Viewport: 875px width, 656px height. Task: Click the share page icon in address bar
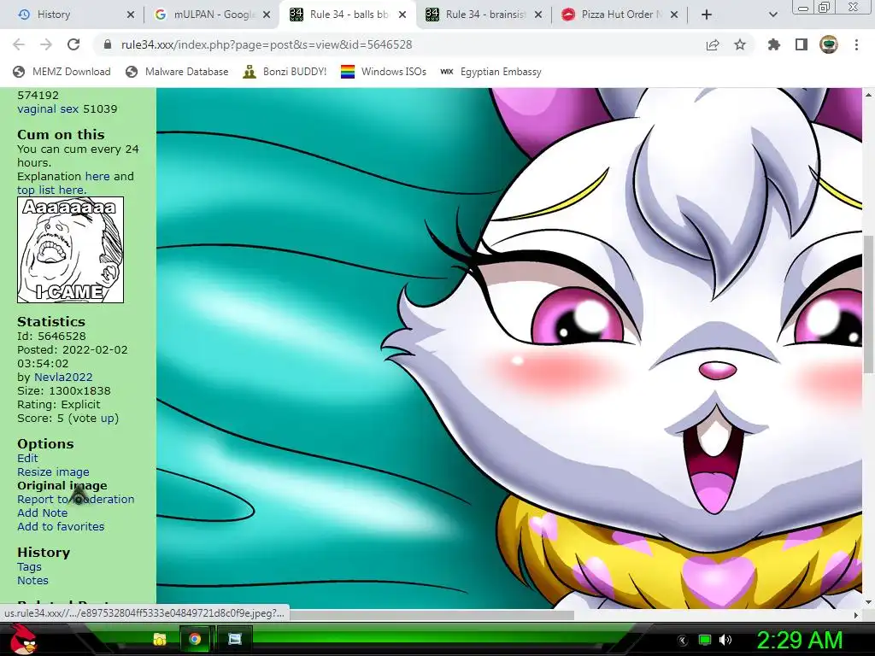(x=713, y=44)
